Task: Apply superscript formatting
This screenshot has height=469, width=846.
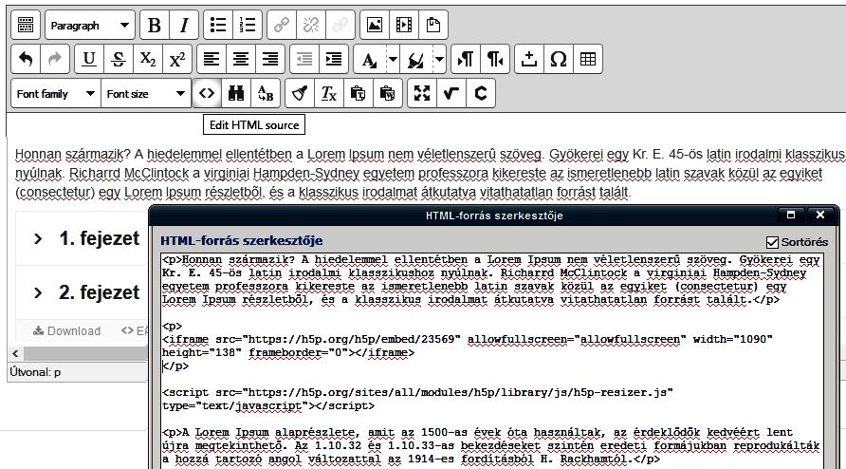Action: tap(177, 59)
